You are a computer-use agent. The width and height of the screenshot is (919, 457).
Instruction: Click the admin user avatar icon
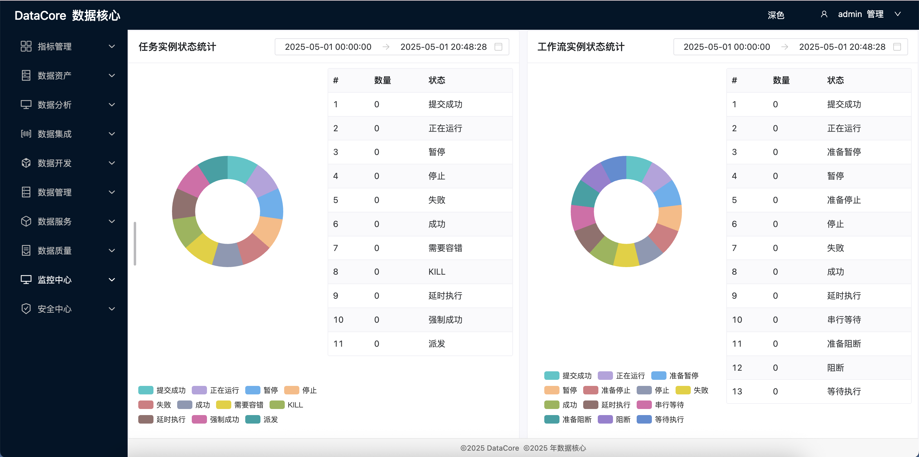tap(824, 14)
